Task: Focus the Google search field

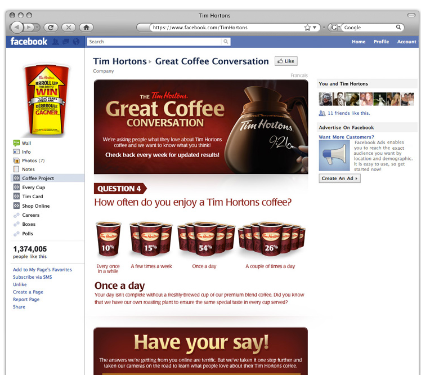Action: pos(369,28)
